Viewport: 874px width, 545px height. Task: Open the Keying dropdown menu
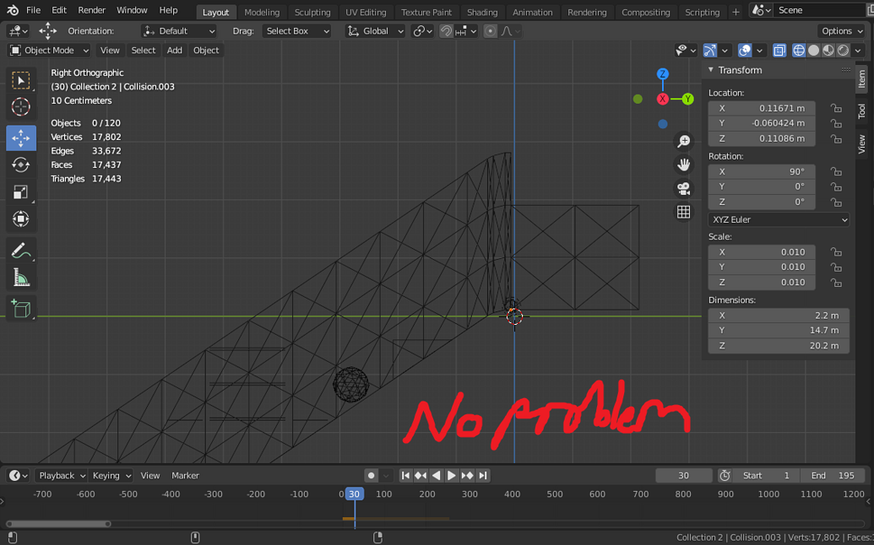coord(111,476)
